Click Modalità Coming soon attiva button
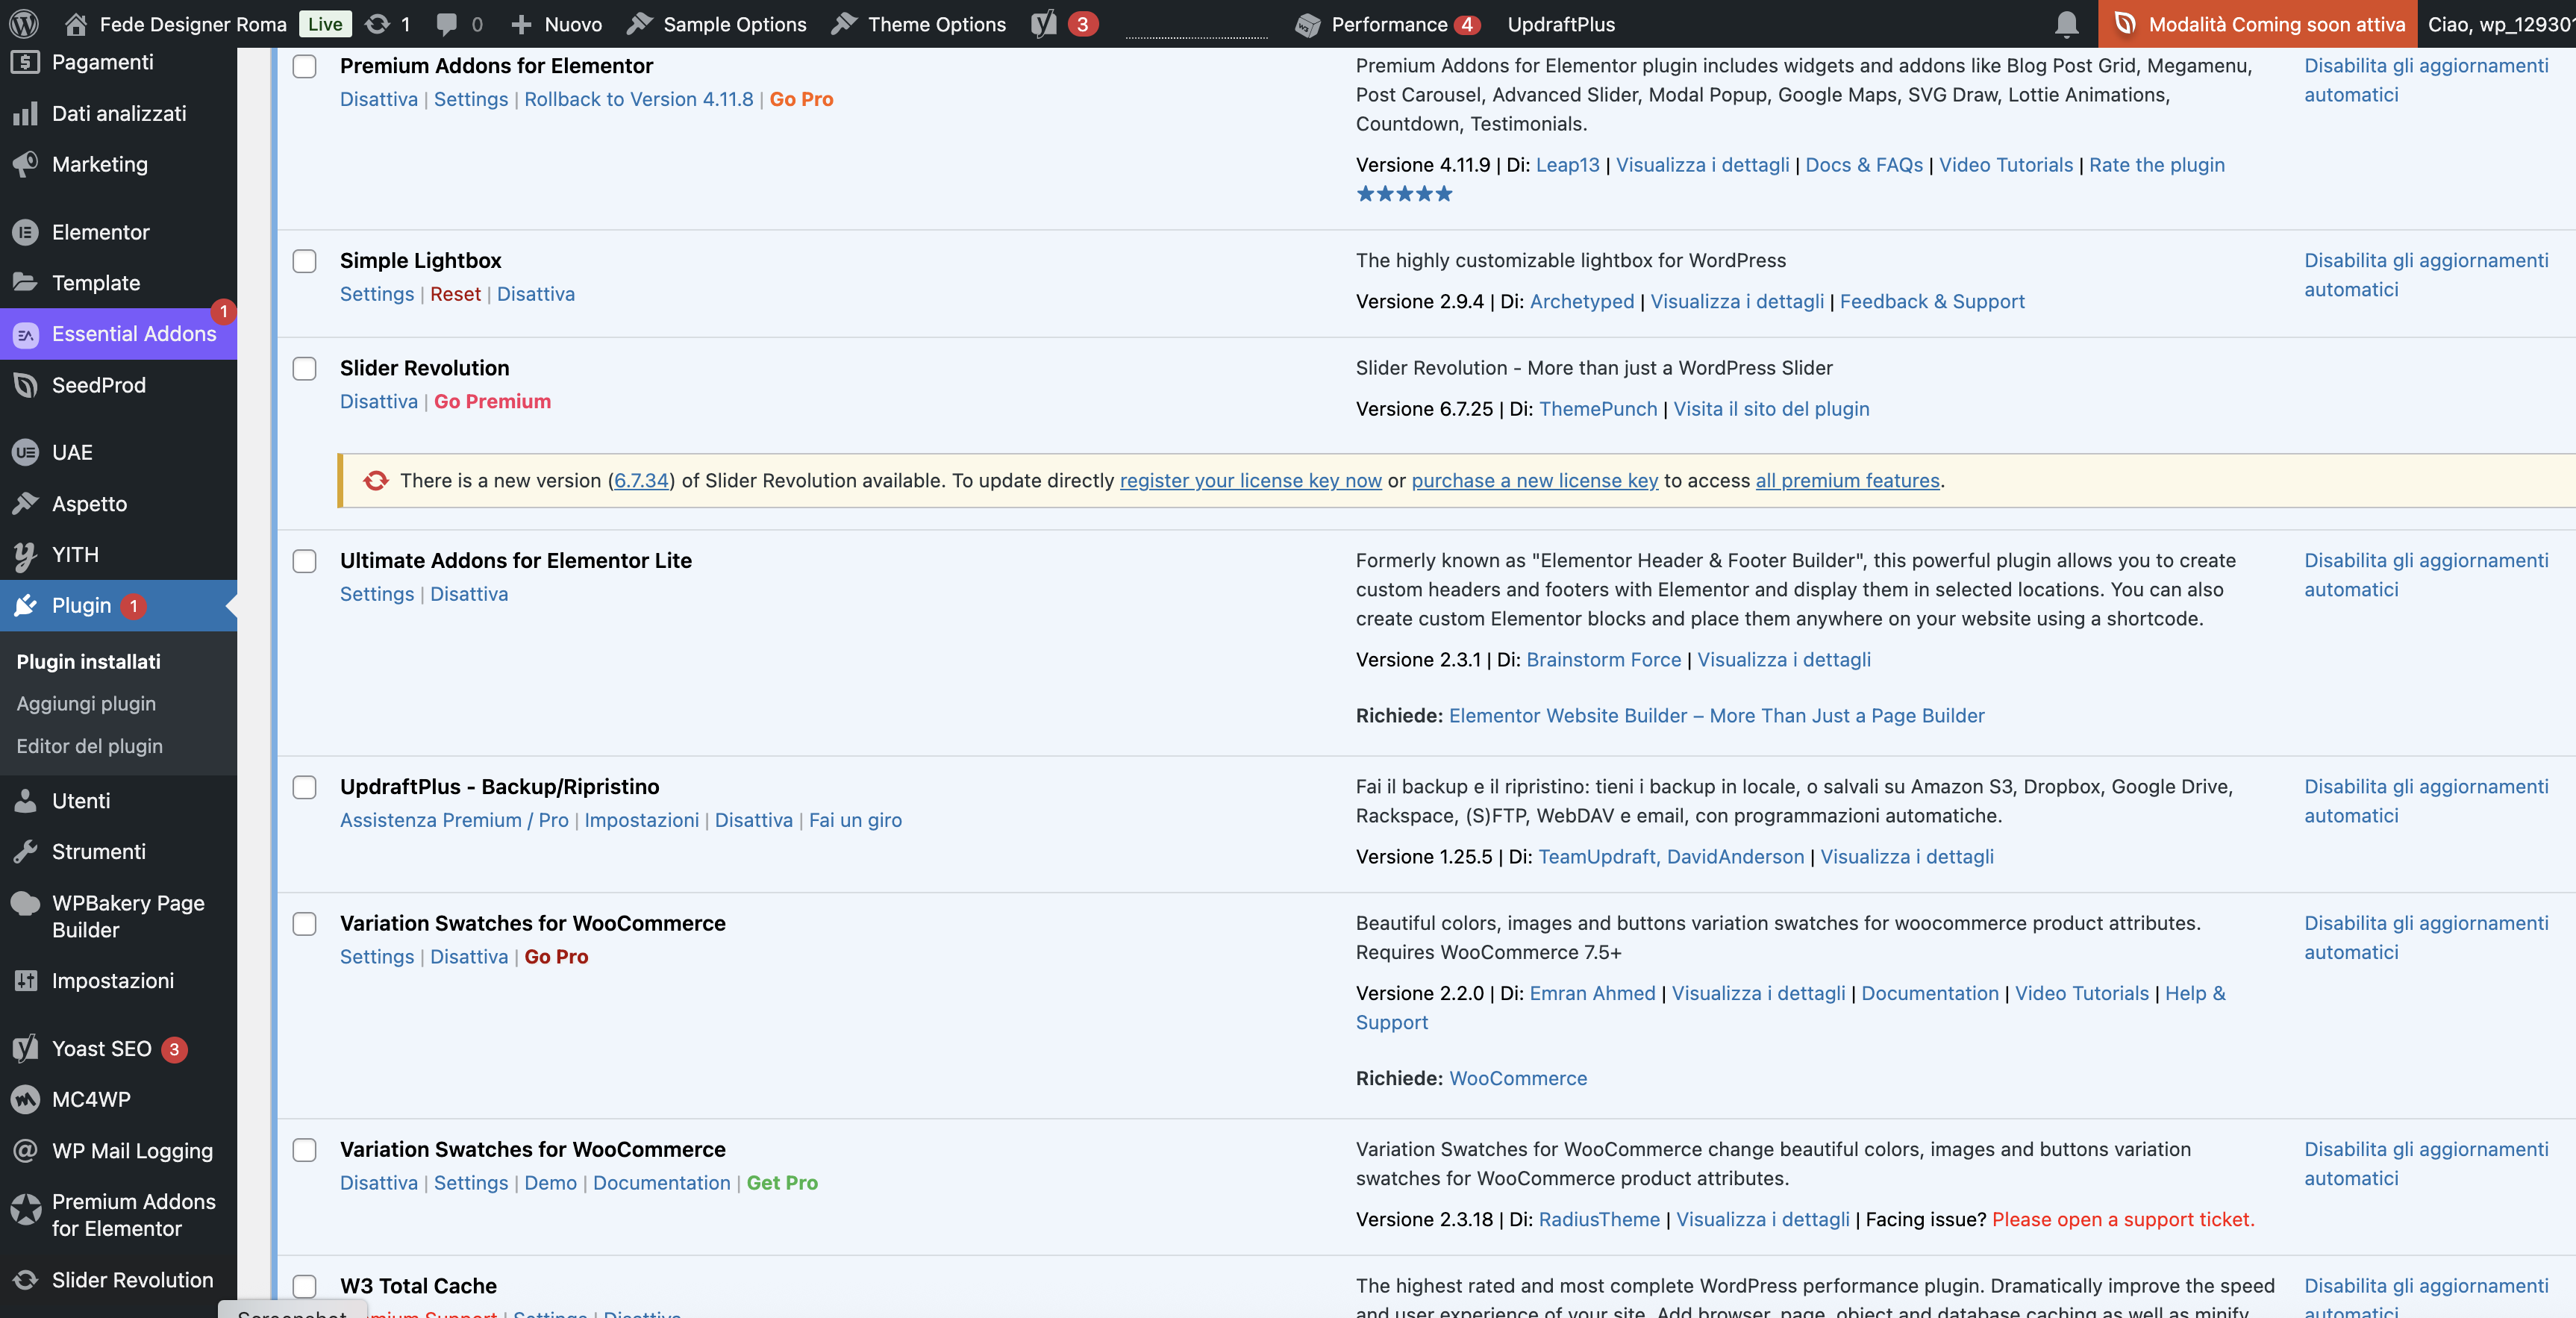The width and height of the screenshot is (2576, 1318). click(2257, 24)
